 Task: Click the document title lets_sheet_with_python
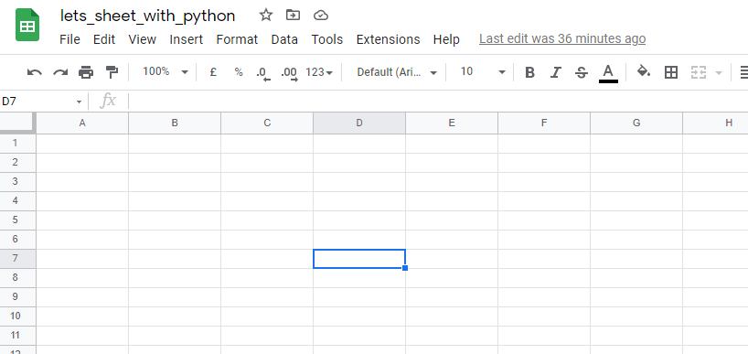[x=147, y=16]
